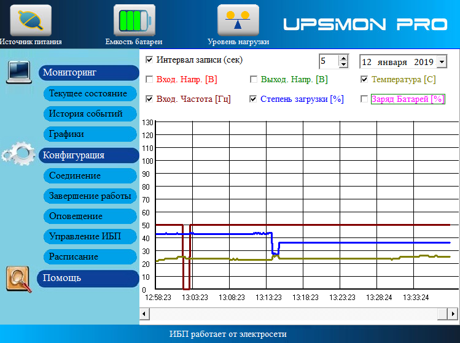Click the chart scrollbar right arrow

click(x=453, y=314)
